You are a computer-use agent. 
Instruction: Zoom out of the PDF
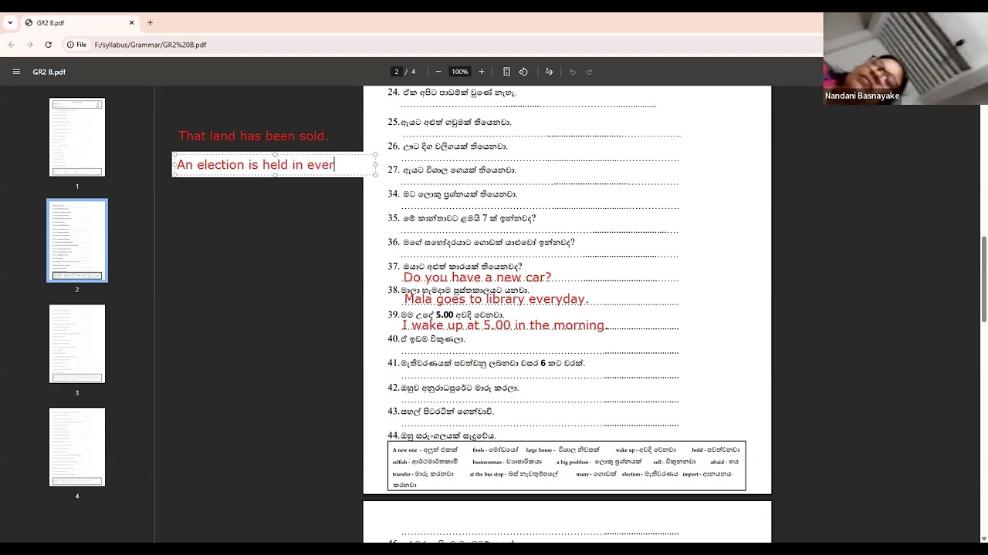438,72
